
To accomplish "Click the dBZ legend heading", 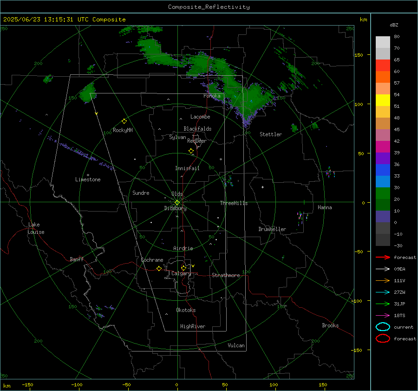I will [x=394, y=25].
